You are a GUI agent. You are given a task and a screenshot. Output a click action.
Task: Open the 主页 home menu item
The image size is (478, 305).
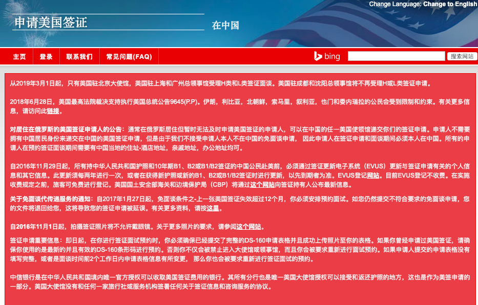coord(19,57)
